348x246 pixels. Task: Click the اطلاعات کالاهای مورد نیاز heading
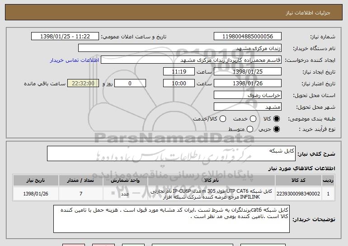(x=301, y=168)
